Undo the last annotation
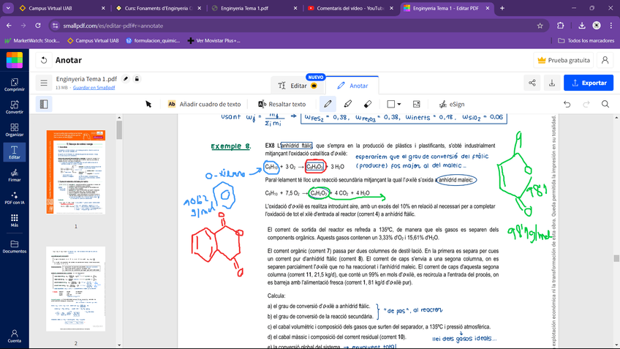Screen dimensions: 620x349 (567, 104)
